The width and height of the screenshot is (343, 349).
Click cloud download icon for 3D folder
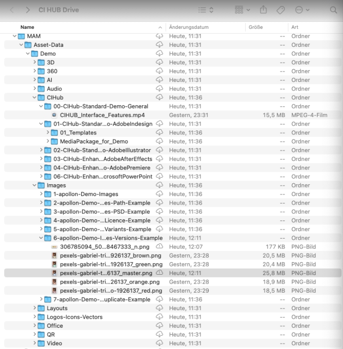point(159,62)
